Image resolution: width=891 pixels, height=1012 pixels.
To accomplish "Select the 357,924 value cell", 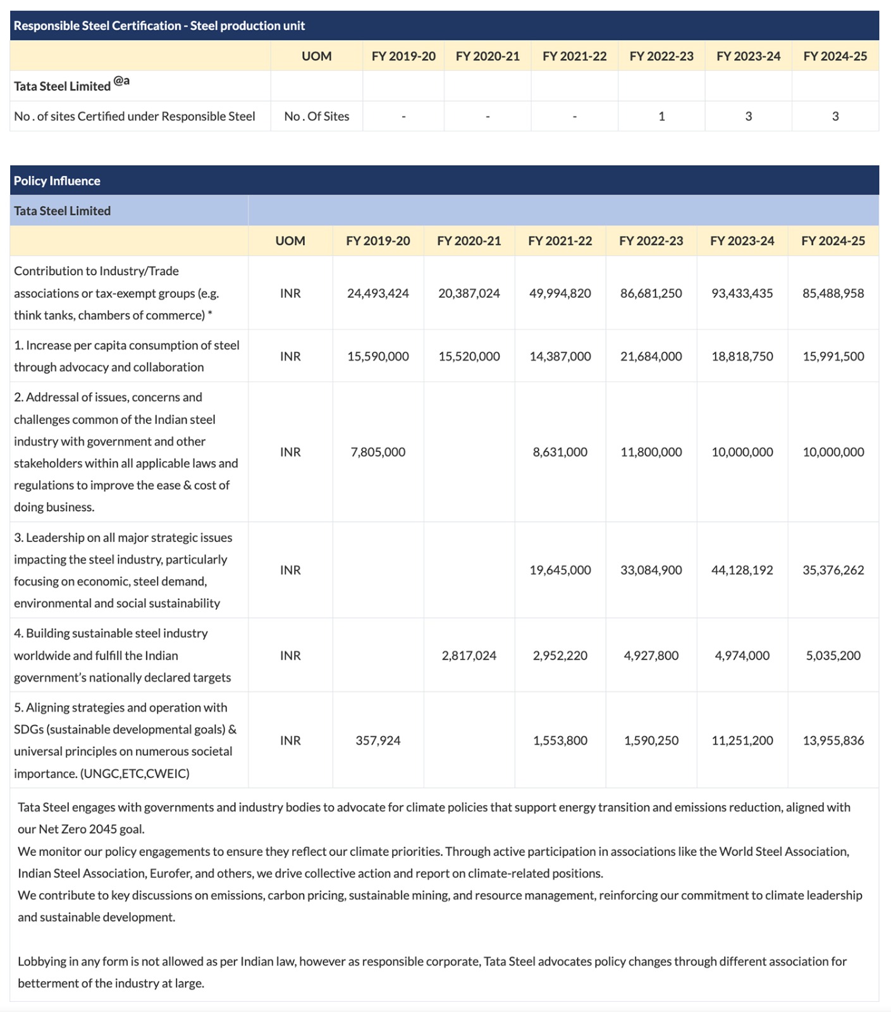I will coord(378,740).
